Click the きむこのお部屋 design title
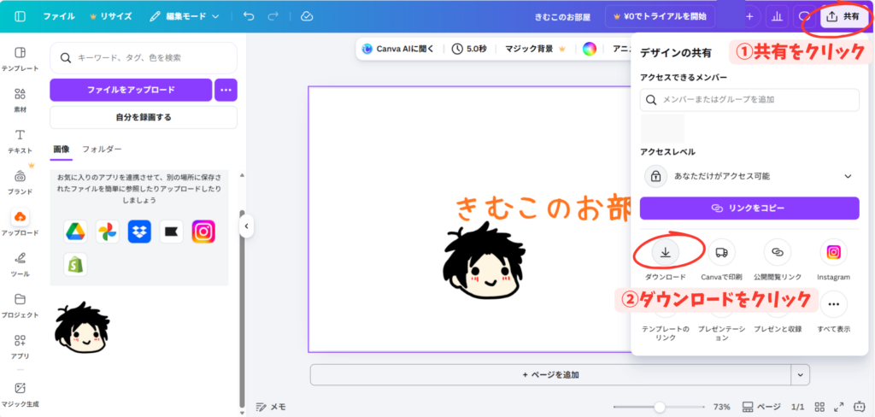Image resolution: width=875 pixels, height=417 pixels. [x=562, y=17]
